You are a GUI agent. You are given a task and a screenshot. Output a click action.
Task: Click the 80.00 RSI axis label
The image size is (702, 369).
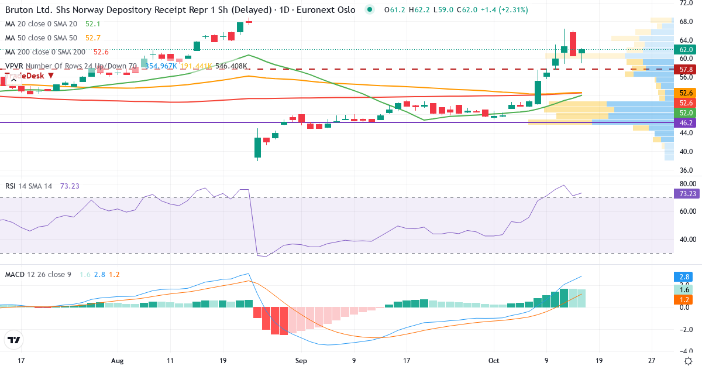688,183
